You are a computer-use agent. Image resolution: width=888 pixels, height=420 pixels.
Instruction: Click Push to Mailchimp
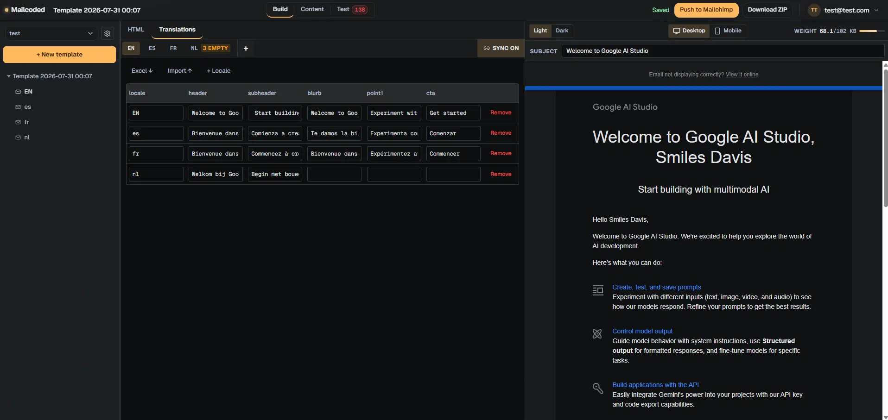point(706,10)
